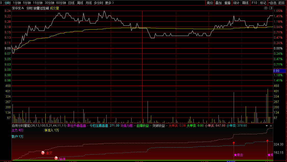Click the ★攻击 signal marker
287x162 pixels.
tap(239, 155)
